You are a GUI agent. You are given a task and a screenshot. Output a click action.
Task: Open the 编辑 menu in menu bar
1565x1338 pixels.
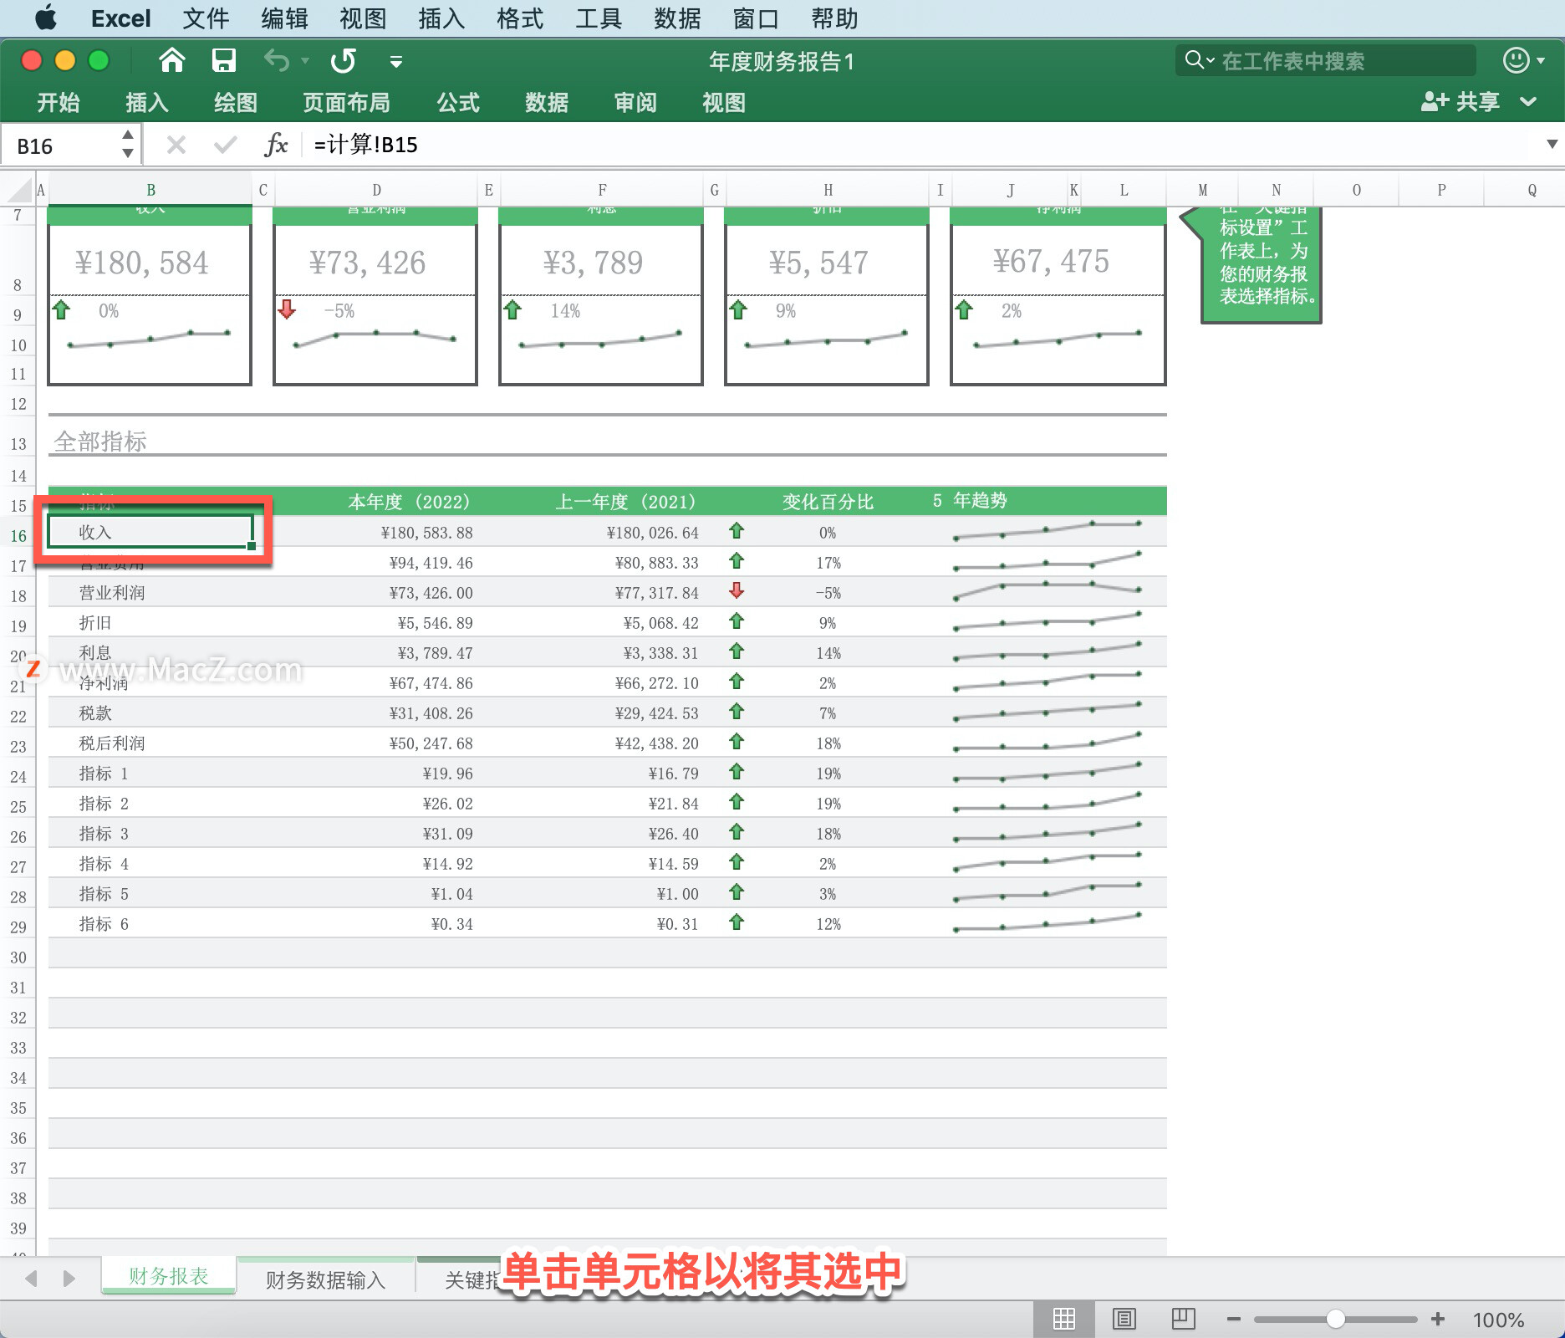click(284, 18)
